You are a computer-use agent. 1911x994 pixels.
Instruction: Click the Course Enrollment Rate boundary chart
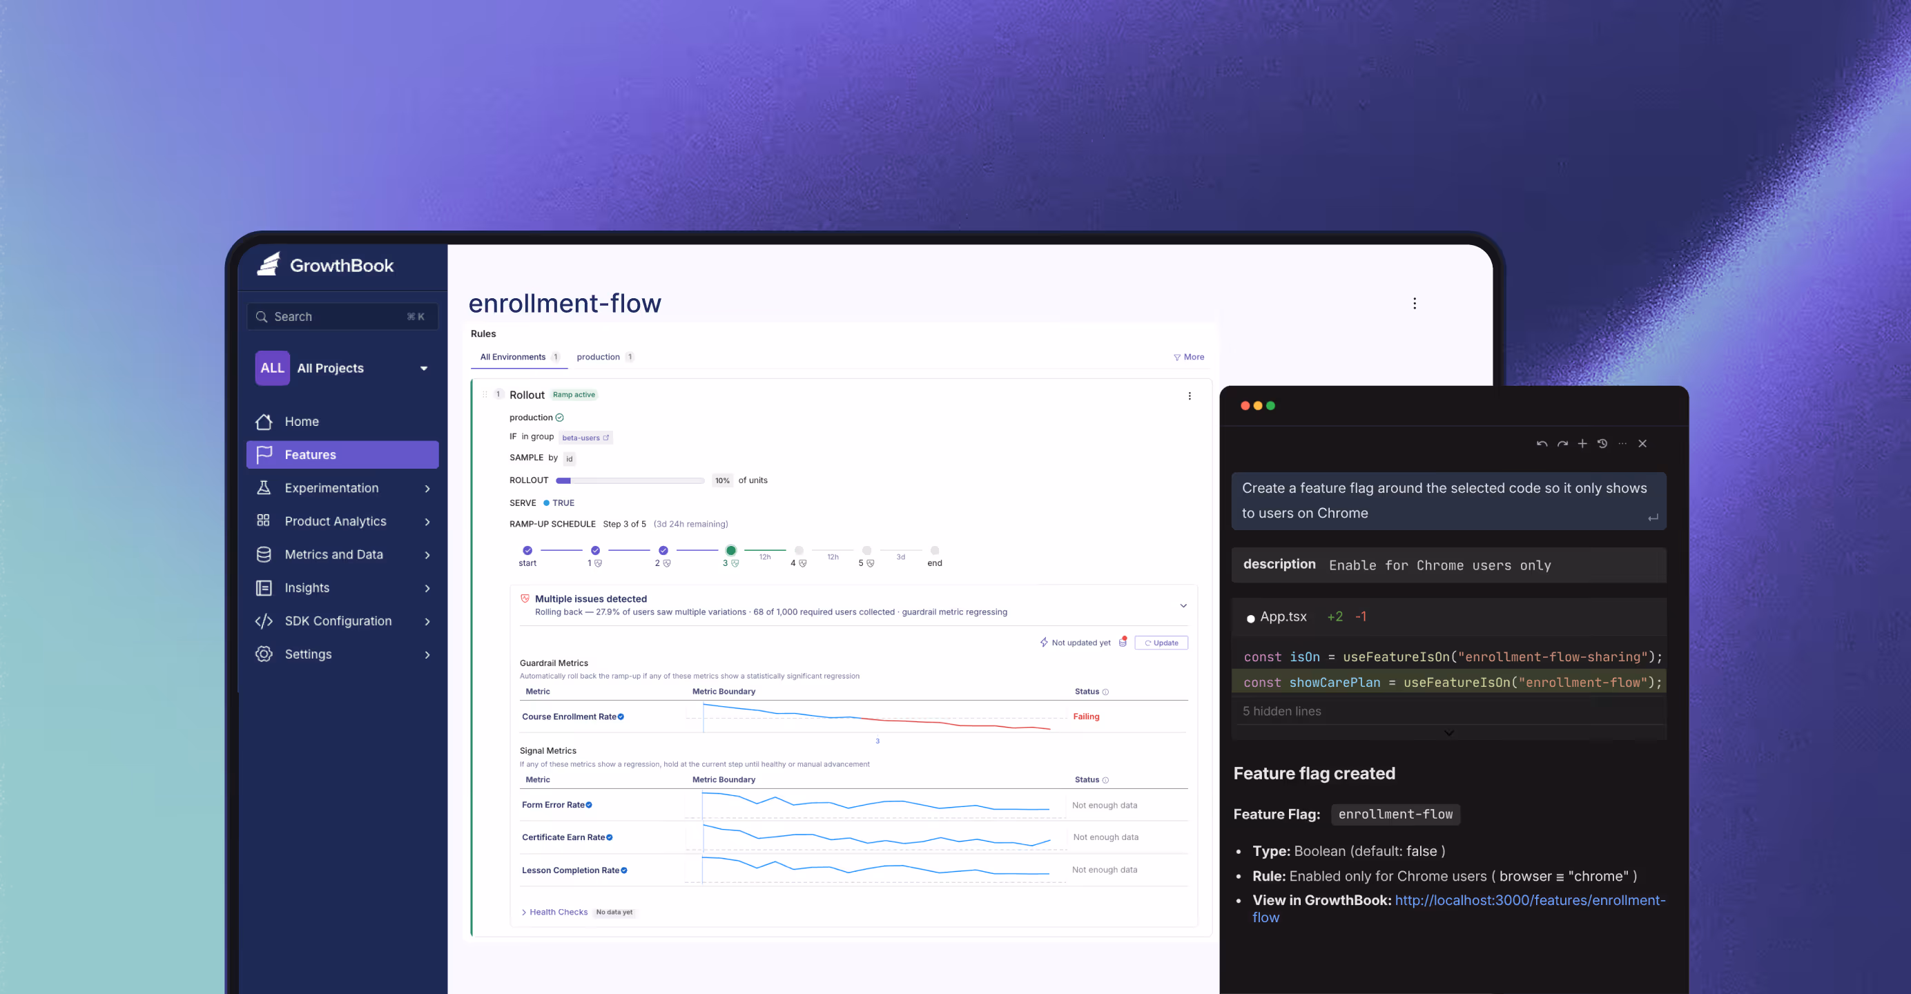[x=875, y=717]
